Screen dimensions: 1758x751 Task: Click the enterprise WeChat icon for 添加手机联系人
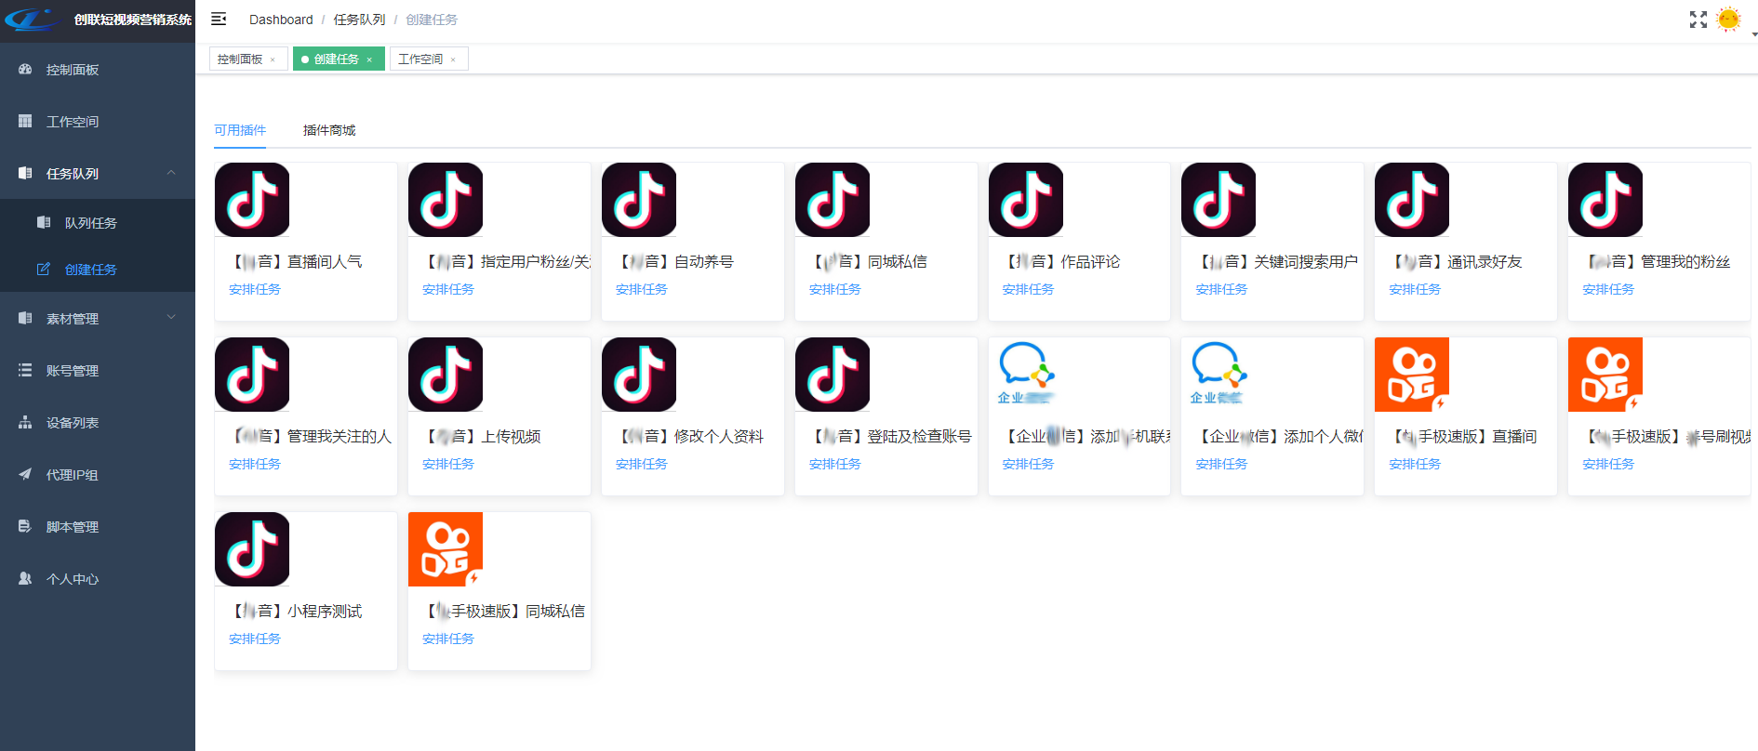pos(1026,375)
